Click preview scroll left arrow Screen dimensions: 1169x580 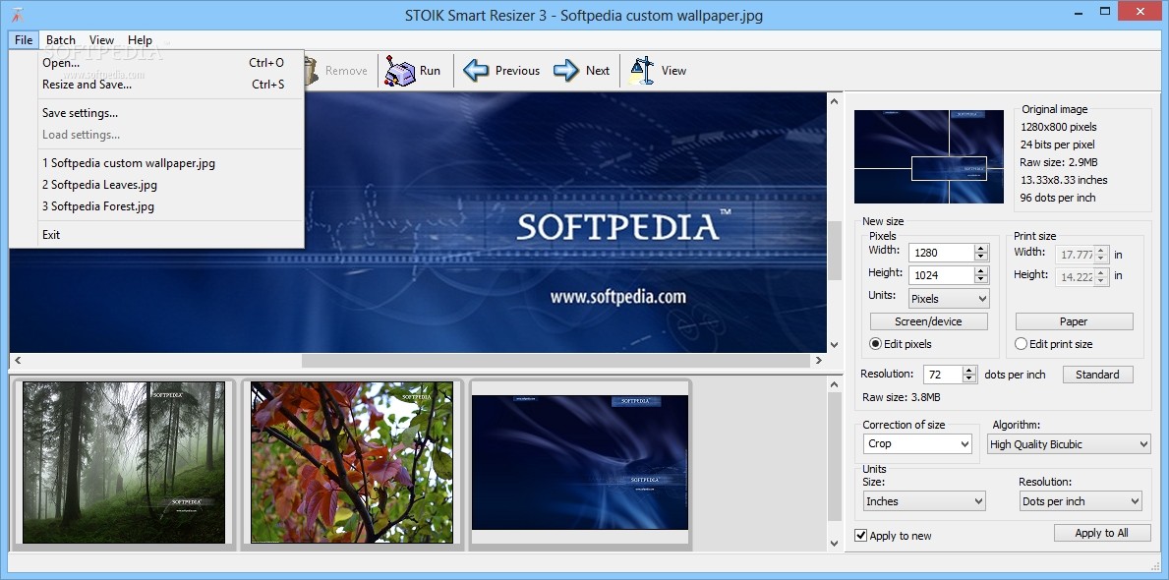click(17, 360)
